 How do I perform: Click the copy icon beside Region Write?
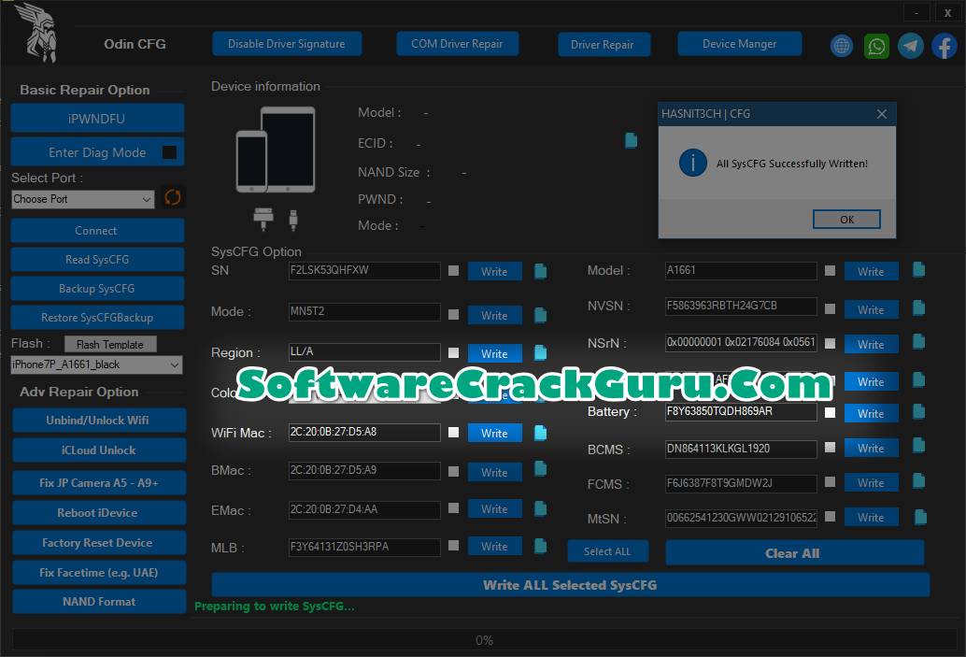click(540, 352)
